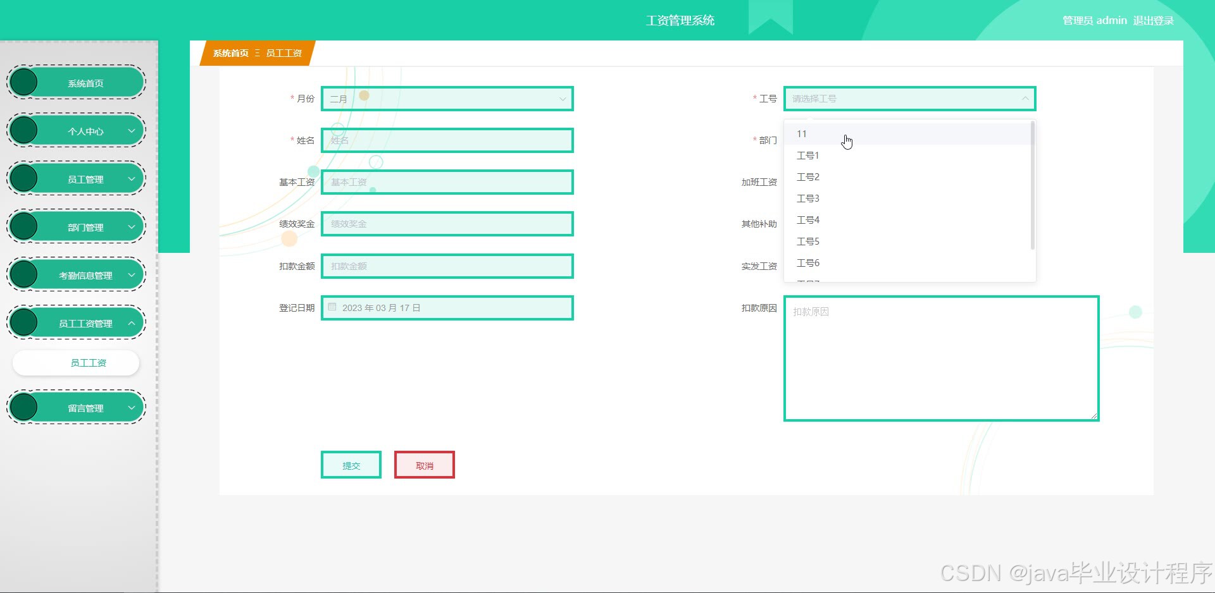Select 工号2 from the dropdown list
Image resolution: width=1215 pixels, height=593 pixels.
tap(908, 177)
